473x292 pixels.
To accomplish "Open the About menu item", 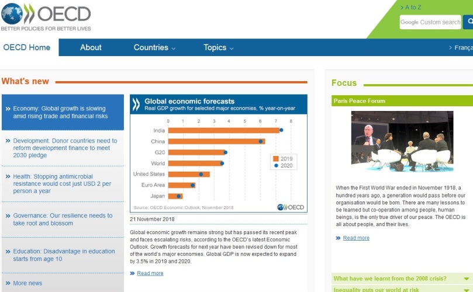I will (91, 47).
